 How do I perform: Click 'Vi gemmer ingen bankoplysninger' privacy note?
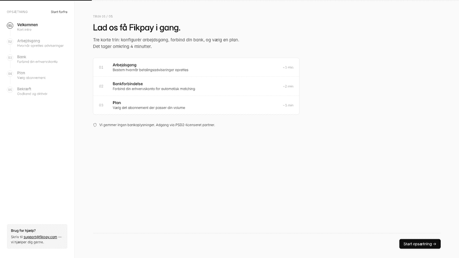pyautogui.click(x=157, y=125)
